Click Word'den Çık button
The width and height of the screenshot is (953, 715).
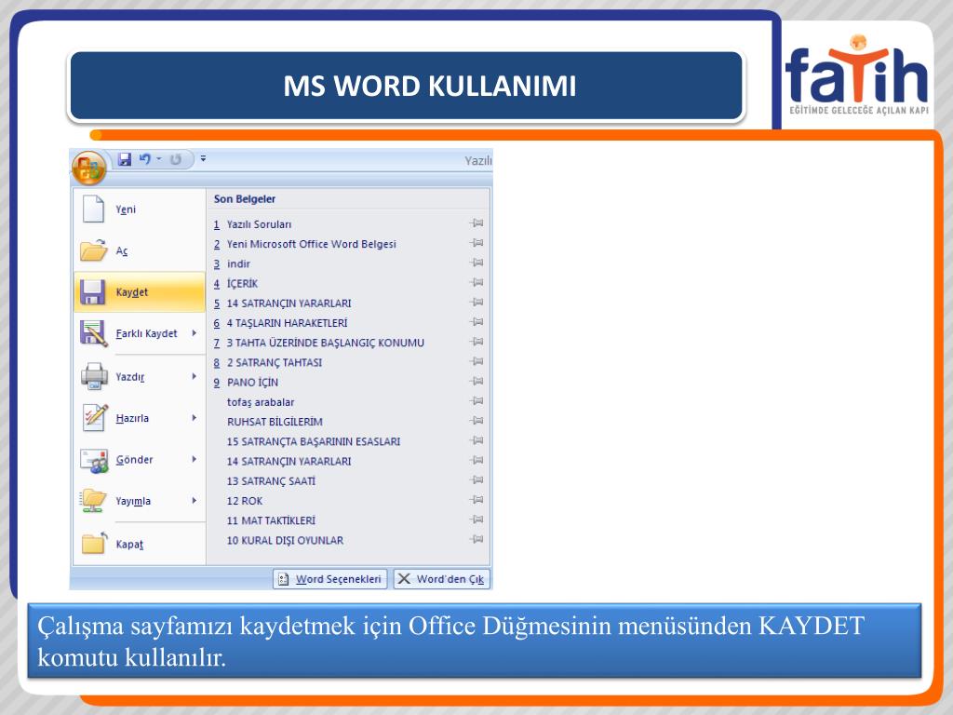(441, 579)
